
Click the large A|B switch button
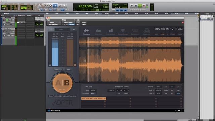tap(62, 83)
